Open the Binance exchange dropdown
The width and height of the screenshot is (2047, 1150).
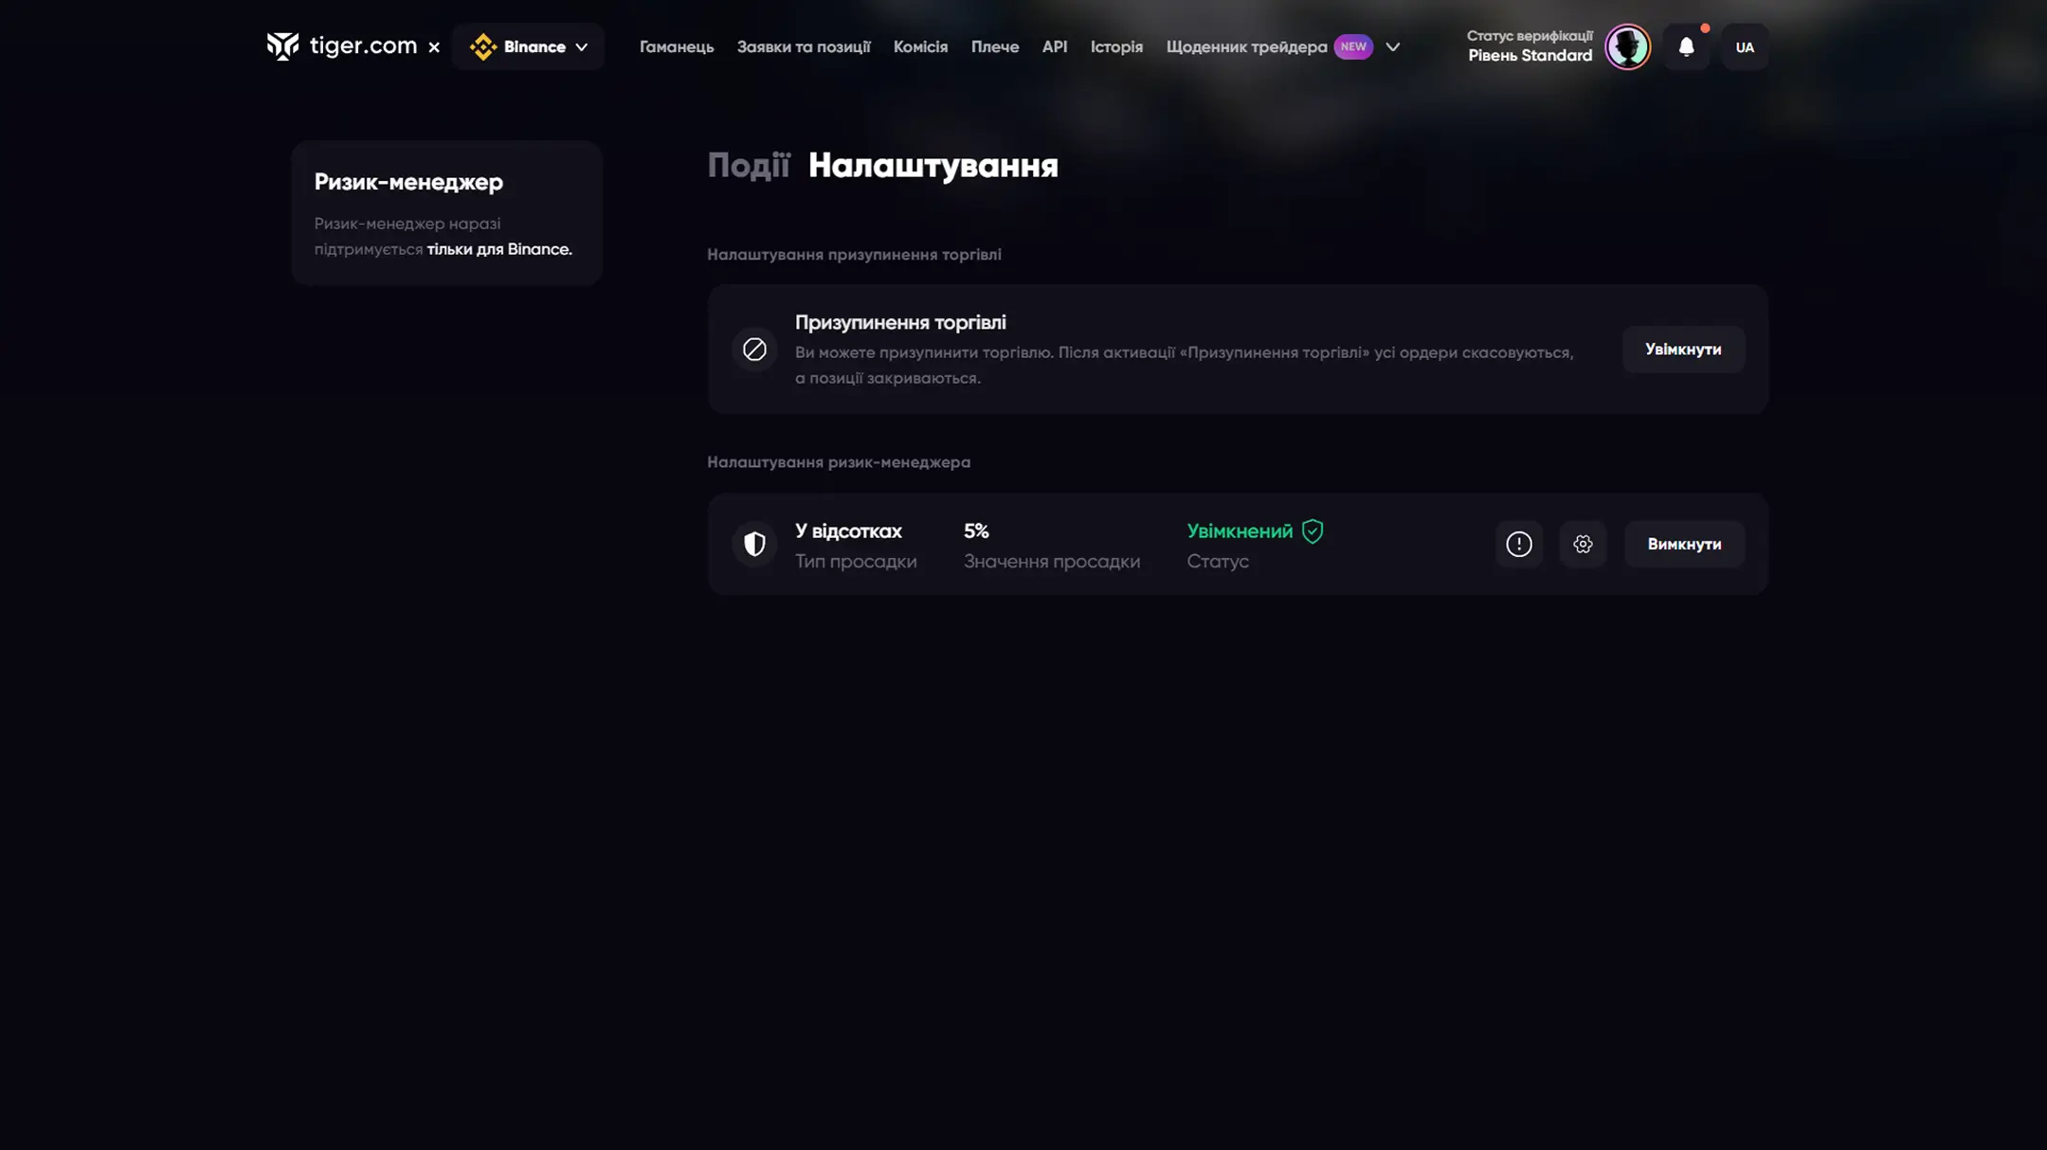[528, 46]
